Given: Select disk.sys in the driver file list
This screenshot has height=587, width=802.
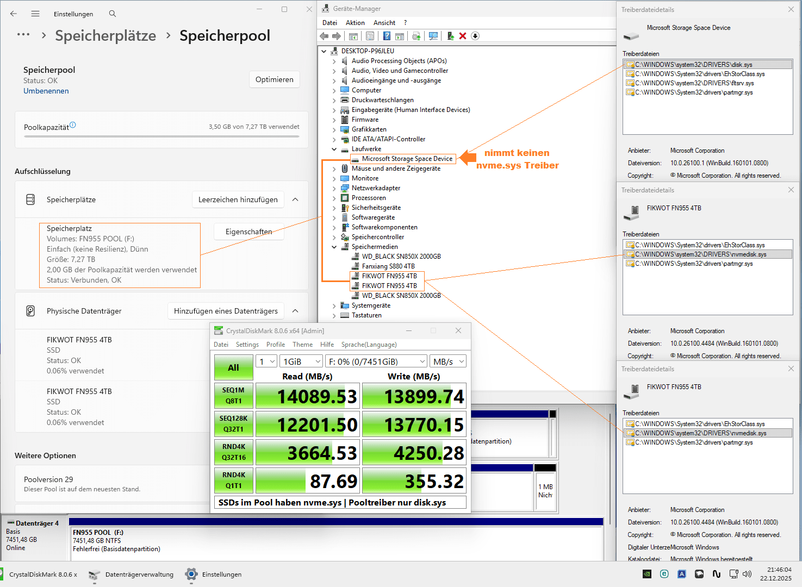Looking at the screenshot, I should coord(708,65).
